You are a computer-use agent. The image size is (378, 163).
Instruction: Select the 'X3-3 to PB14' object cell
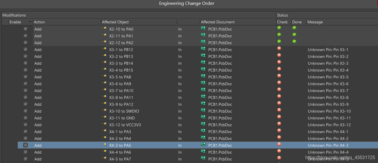pos(121,63)
